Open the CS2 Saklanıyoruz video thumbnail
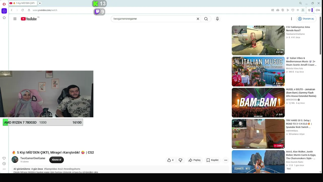This screenshot has width=323, height=182. point(258,40)
